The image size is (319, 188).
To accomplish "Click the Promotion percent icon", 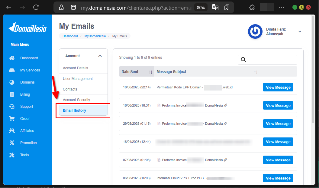I will pos(12,143).
